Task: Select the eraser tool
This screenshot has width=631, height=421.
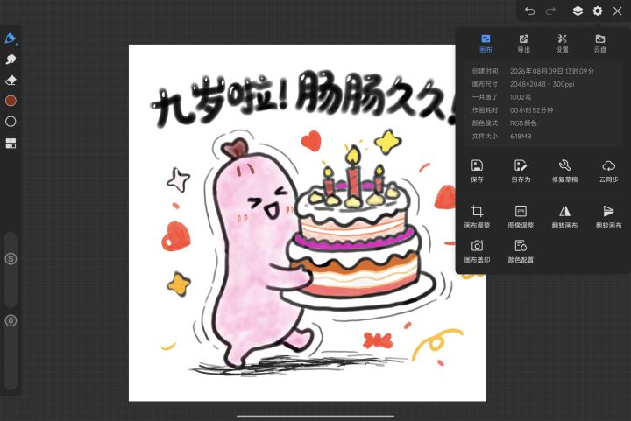Action: pos(11,80)
